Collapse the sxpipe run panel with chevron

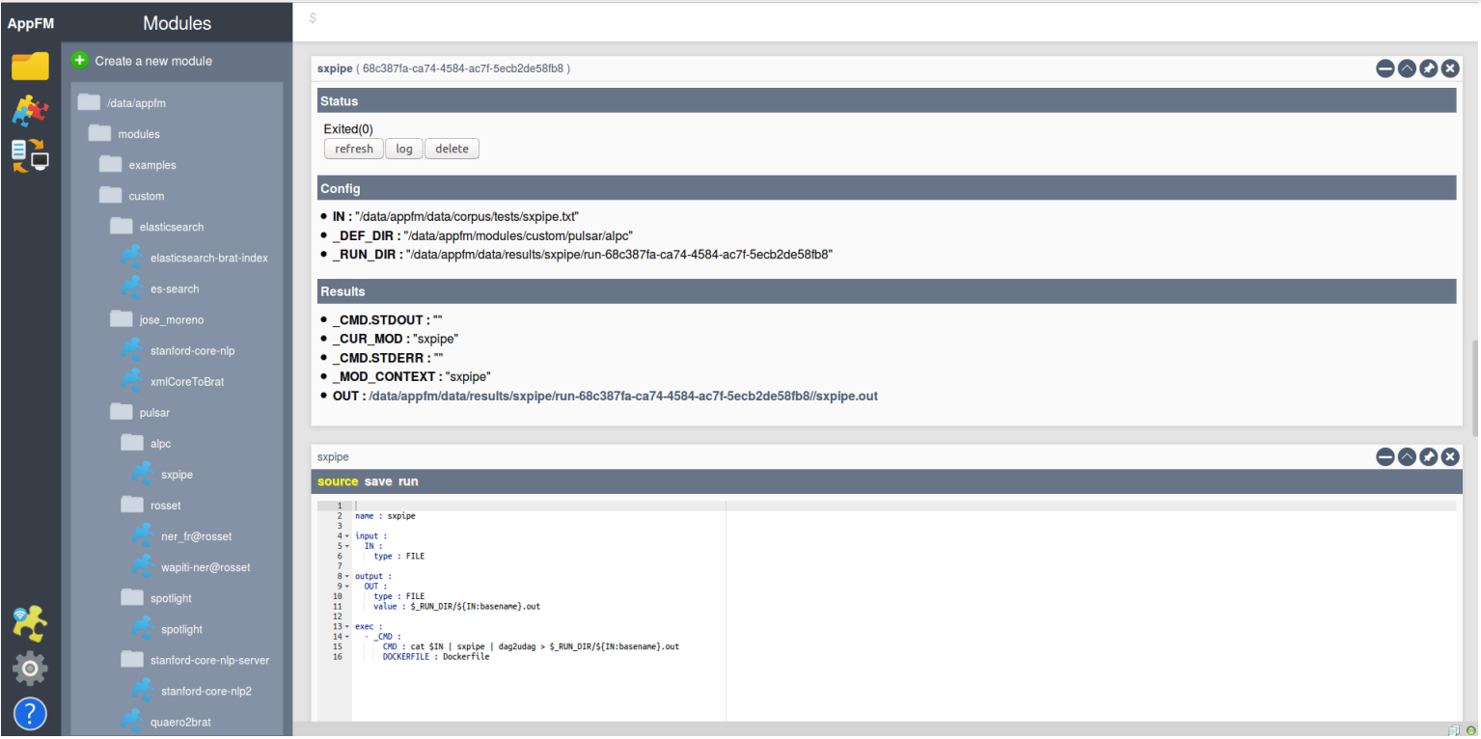1407,68
